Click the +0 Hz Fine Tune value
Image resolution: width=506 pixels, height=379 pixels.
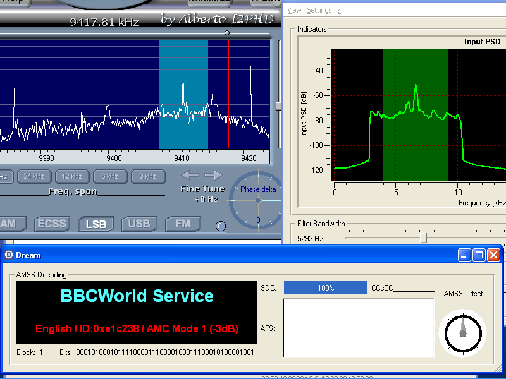click(206, 199)
